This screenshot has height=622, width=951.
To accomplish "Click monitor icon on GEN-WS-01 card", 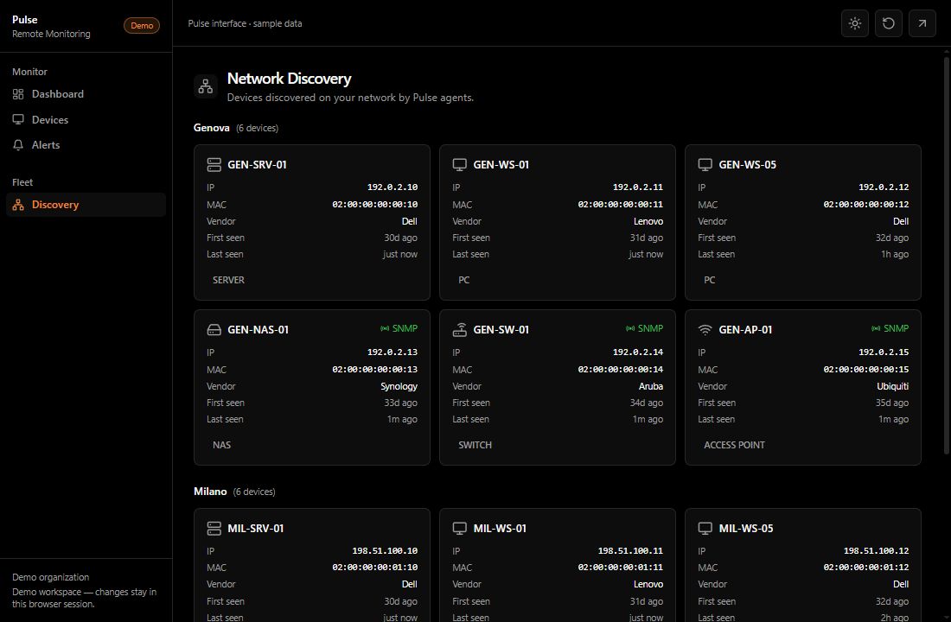I will [x=460, y=164].
